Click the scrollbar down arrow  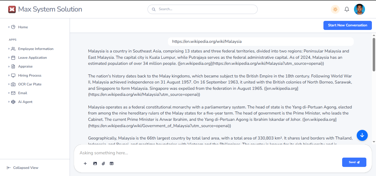(x=374, y=142)
